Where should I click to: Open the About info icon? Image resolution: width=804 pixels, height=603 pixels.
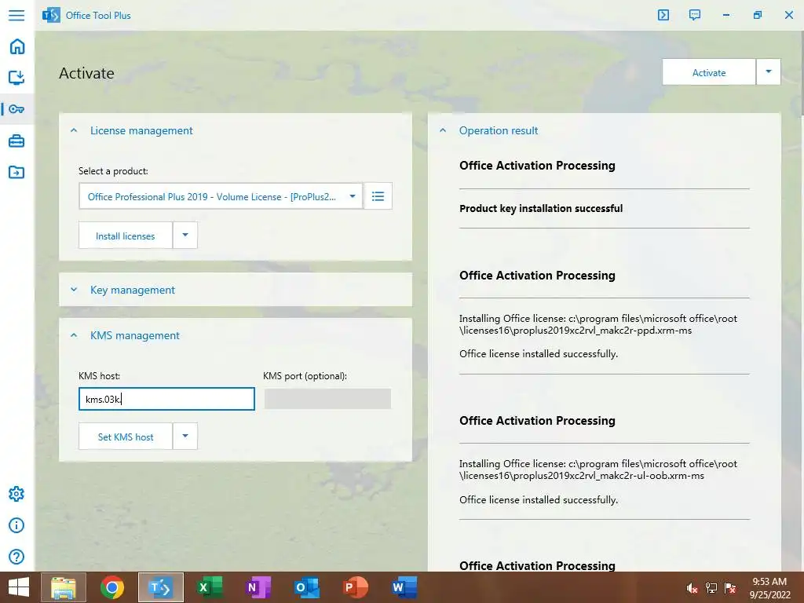(16, 525)
